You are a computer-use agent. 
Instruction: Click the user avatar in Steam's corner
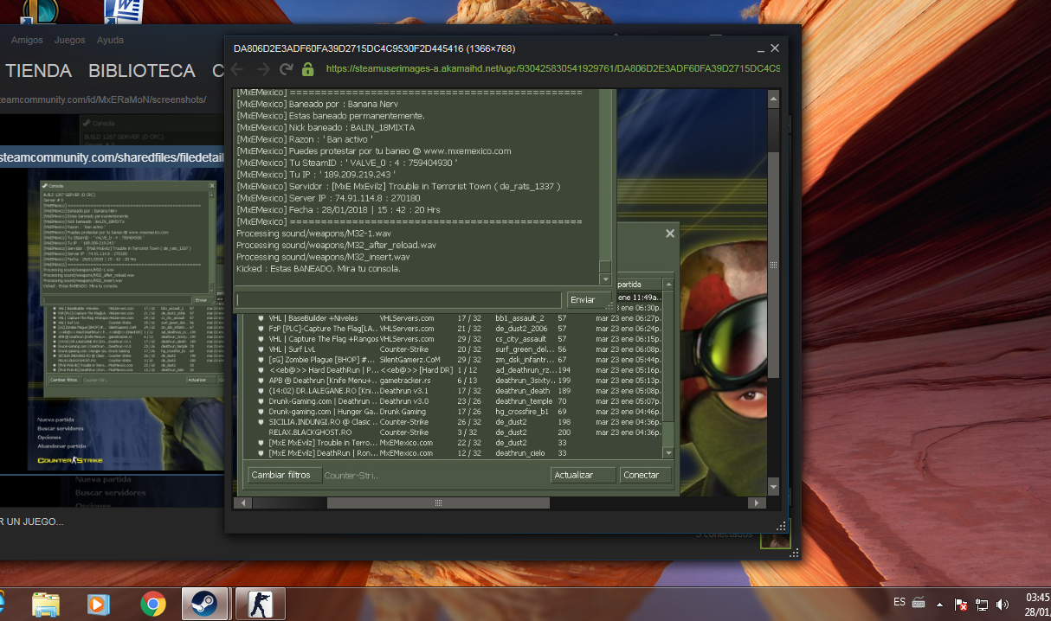775,541
